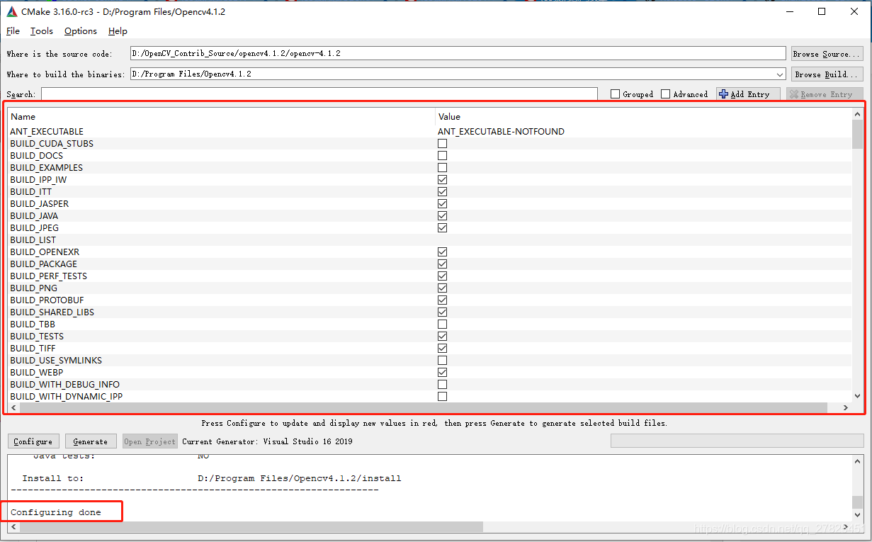This screenshot has width=872, height=542.
Task: Check BUILD_USE_SYMLINKS option
Action: tap(442, 361)
